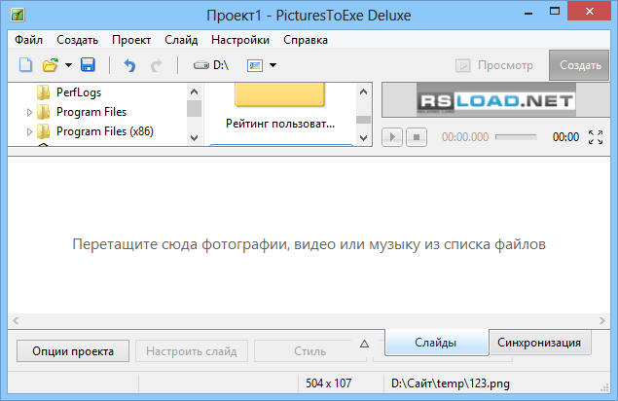618x401 pixels.
Task: Click the window resize grip
Action: [604, 388]
